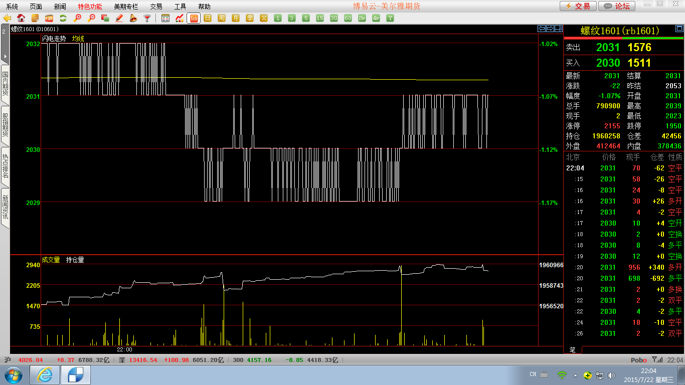Open the 特色功能 menu
Image resolution: width=685 pixels, height=385 pixels.
click(90, 7)
